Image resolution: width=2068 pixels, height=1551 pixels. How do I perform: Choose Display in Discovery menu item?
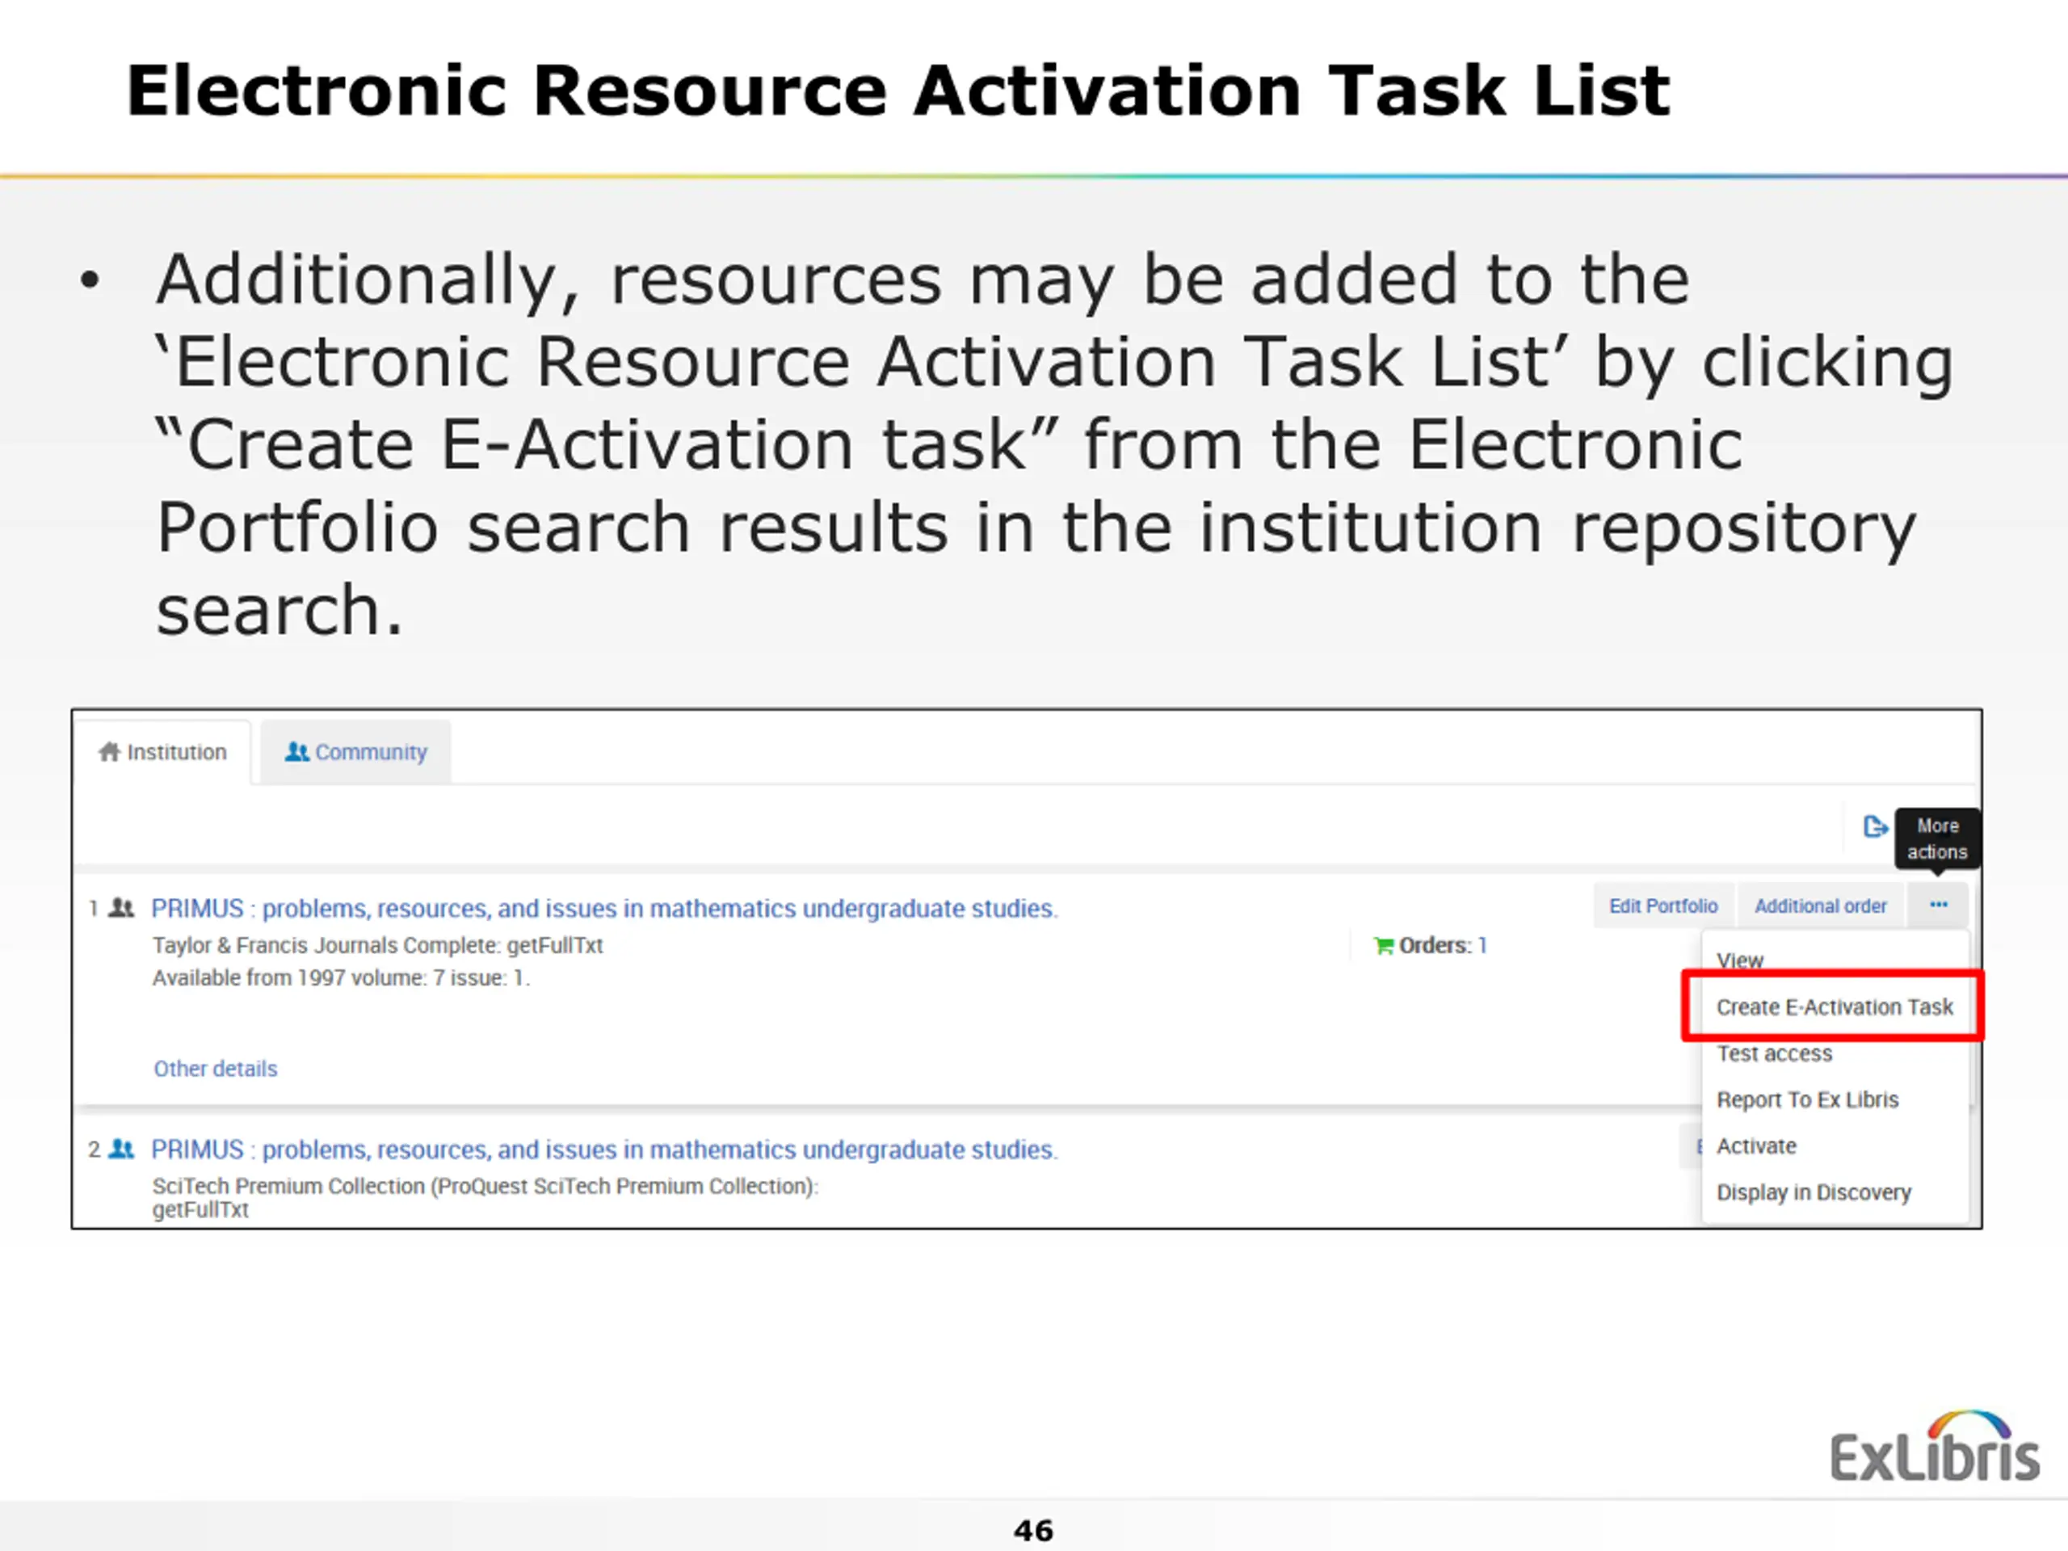(x=1814, y=1192)
